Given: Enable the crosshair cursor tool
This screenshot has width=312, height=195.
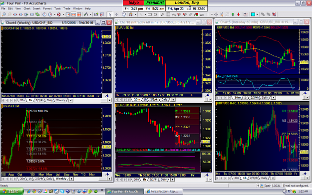Looking at the screenshot, I should click(x=116, y=14).
